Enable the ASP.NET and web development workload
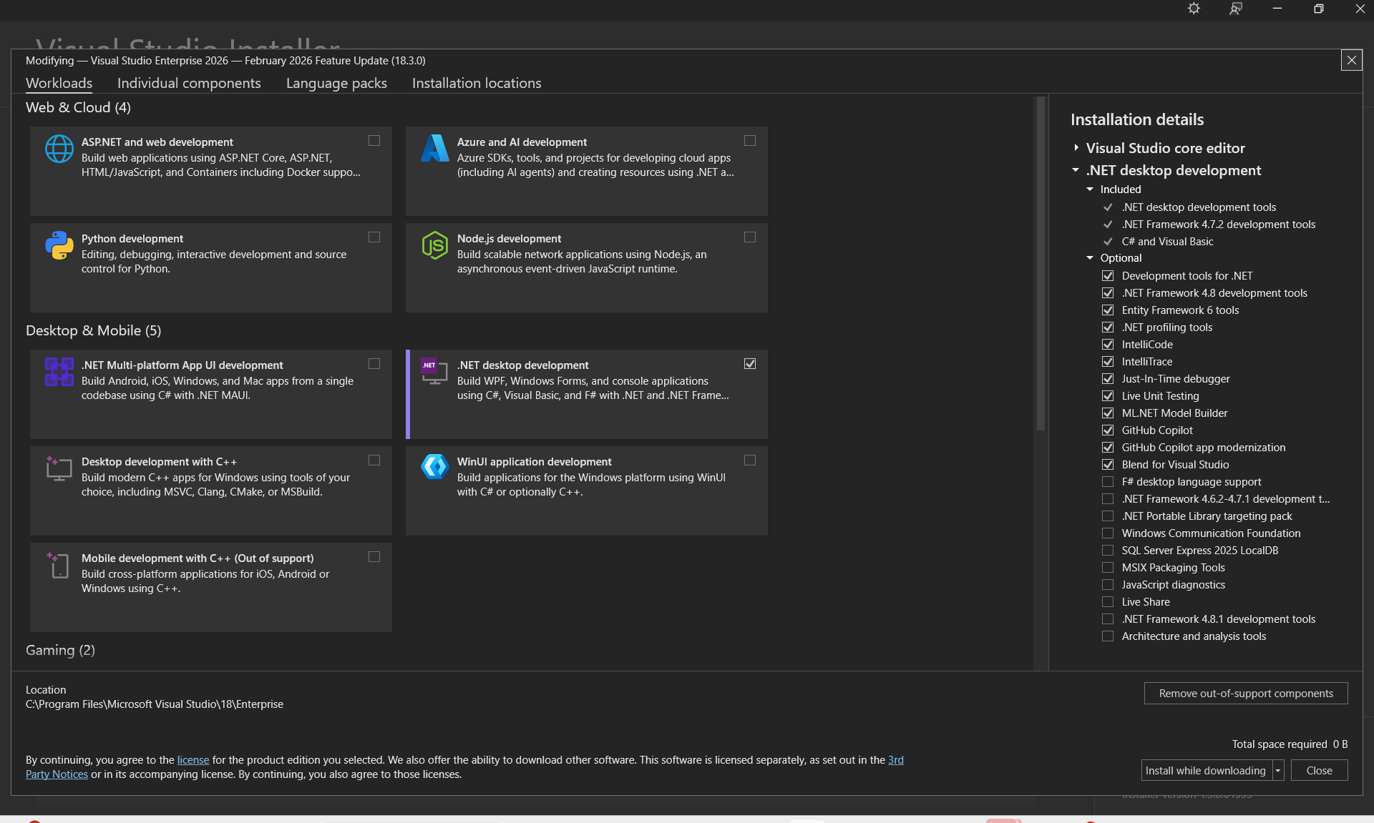This screenshot has height=823, width=1374. pyautogui.click(x=374, y=140)
